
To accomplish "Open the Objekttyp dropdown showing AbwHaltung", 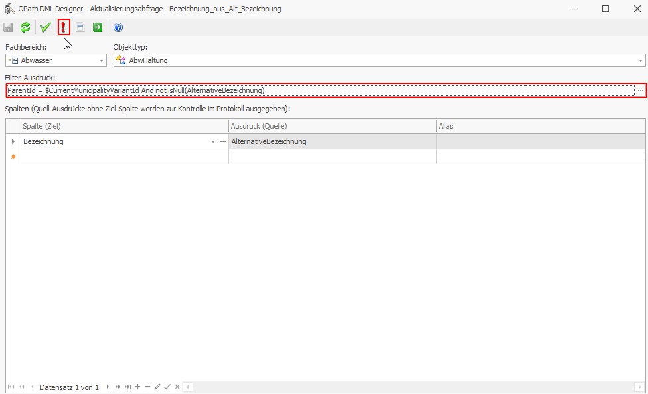I will (641, 60).
